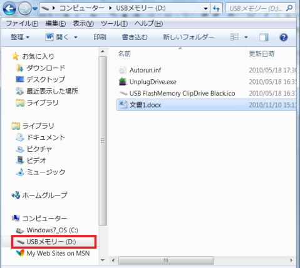This screenshot has height=268, width=300.
Task: Click the 新しいフォルダー button
Action: [189, 37]
